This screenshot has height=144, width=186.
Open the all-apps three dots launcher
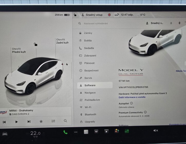point(76,132)
